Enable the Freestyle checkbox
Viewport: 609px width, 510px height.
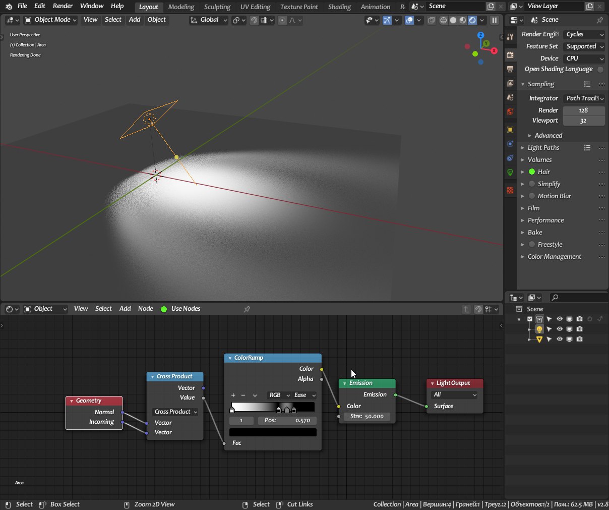pos(532,245)
